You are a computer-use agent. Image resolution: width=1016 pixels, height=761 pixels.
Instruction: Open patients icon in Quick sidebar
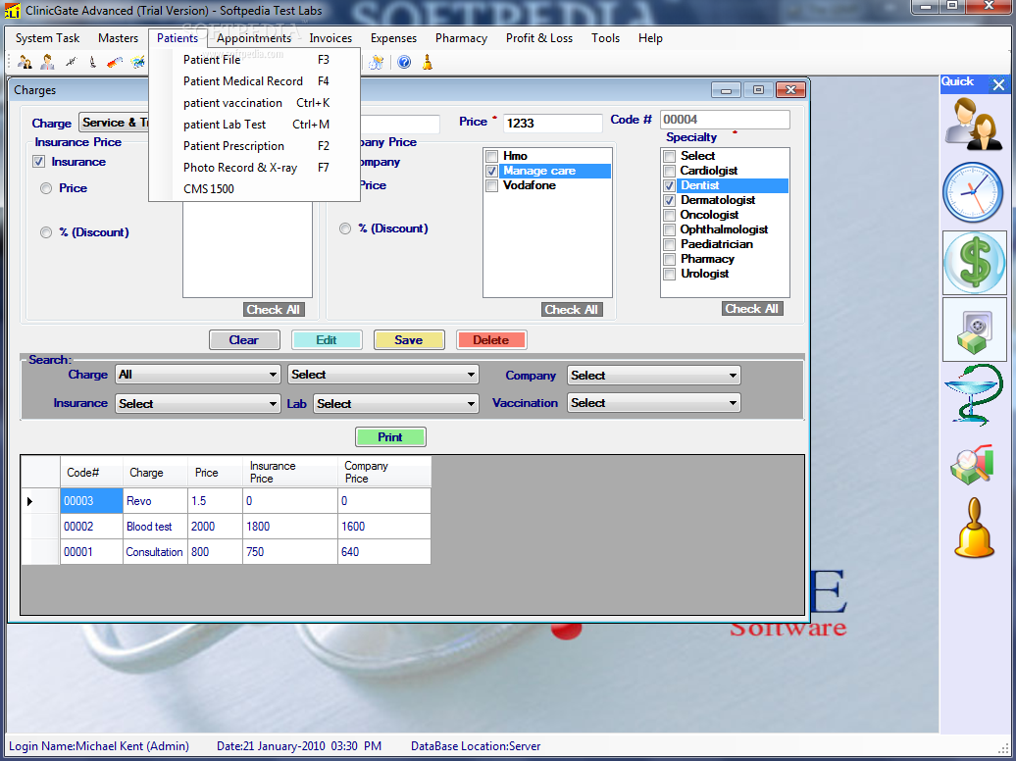point(974,124)
